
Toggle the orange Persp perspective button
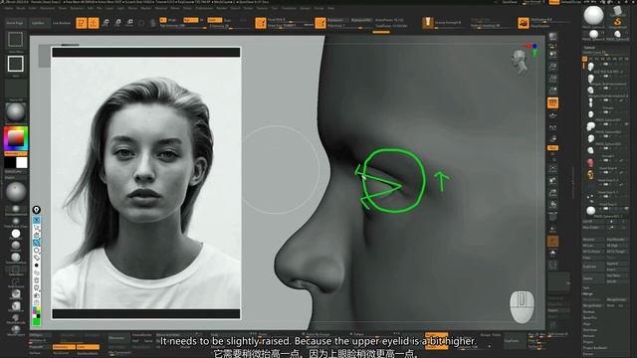tap(553, 103)
